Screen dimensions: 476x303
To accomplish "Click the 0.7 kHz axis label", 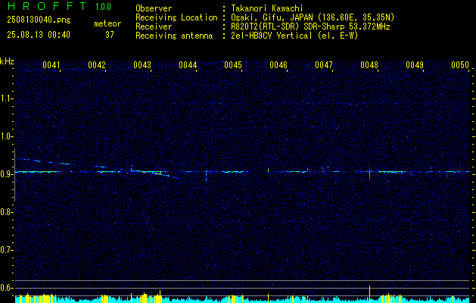I will click(x=6, y=250).
